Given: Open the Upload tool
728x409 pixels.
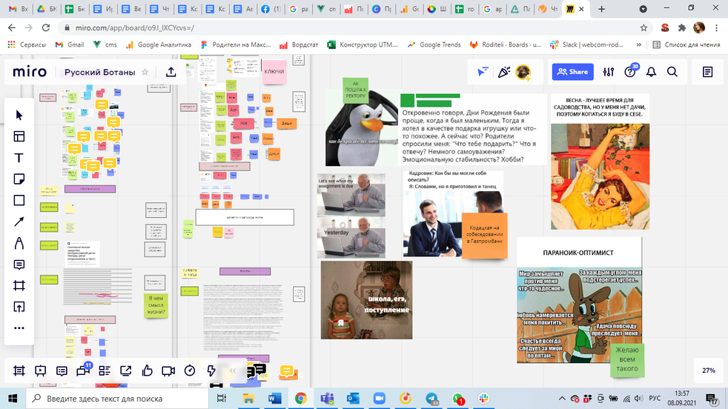Looking at the screenshot, I should click(19, 307).
